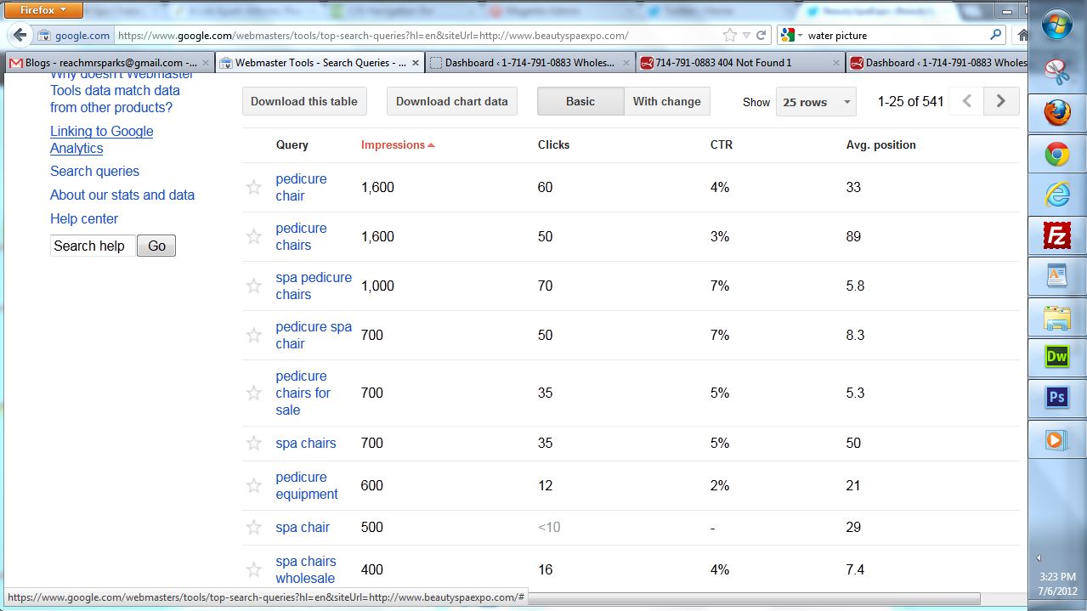Open About our stats and data link
The width and height of the screenshot is (1087, 611).
click(122, 195)
